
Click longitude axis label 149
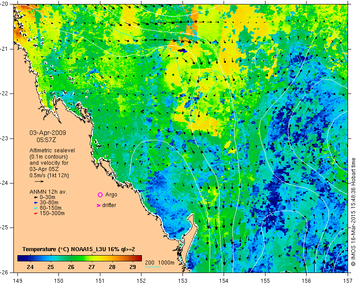17,281
